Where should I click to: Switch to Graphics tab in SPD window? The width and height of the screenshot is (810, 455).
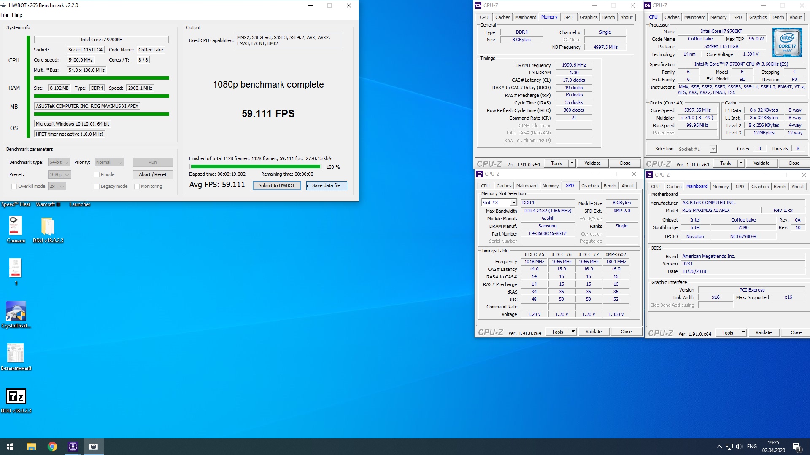coord(590,186)
